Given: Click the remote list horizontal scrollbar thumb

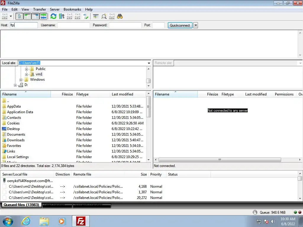Looking at the screenshot, I should click(220, 160).
